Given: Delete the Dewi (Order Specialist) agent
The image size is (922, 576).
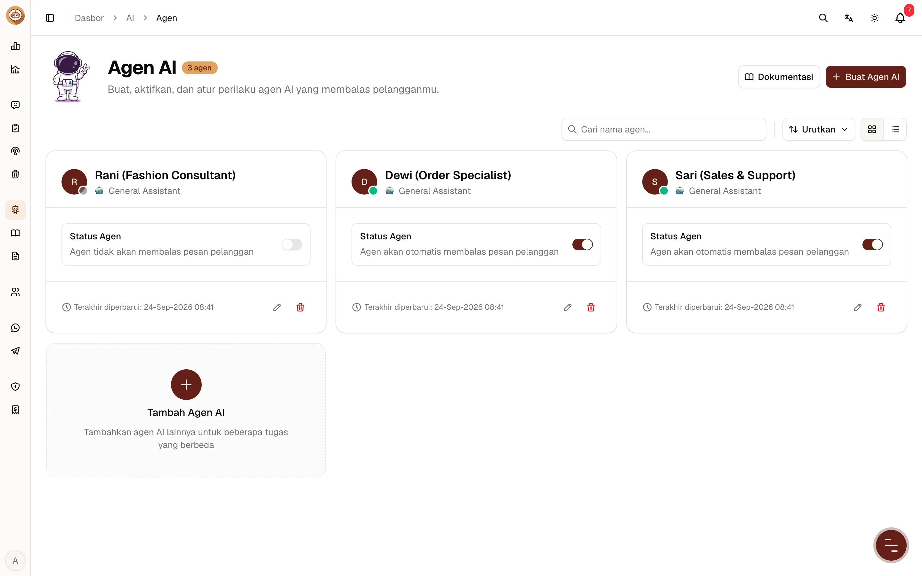Looking at the screenshot, I should click(591, 307).
